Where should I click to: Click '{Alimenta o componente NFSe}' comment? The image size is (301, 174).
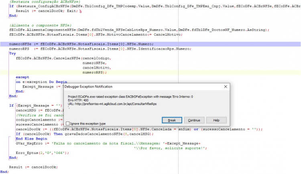40,25
